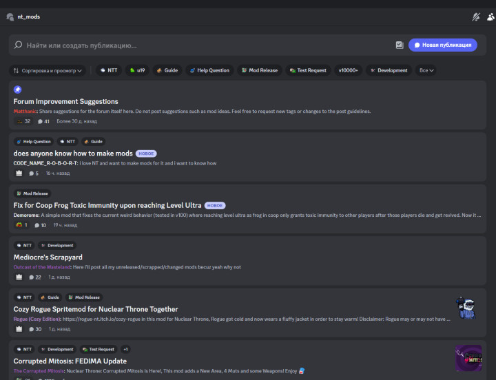Image resolution: width=496 pixels, height=380 pixels.
Task: Click the search magnifier icon
Action: click(x=18, y=45)
